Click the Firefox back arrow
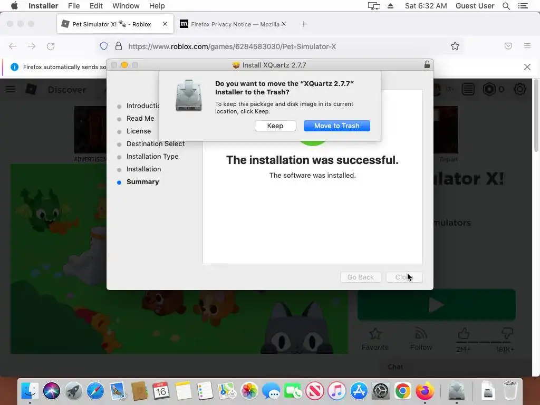The height and width of the screenshot is (405, 540). click(13, 46)
